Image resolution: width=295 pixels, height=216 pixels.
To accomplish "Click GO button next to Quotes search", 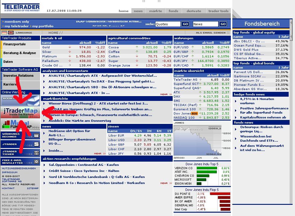I will tap(185, 24).
